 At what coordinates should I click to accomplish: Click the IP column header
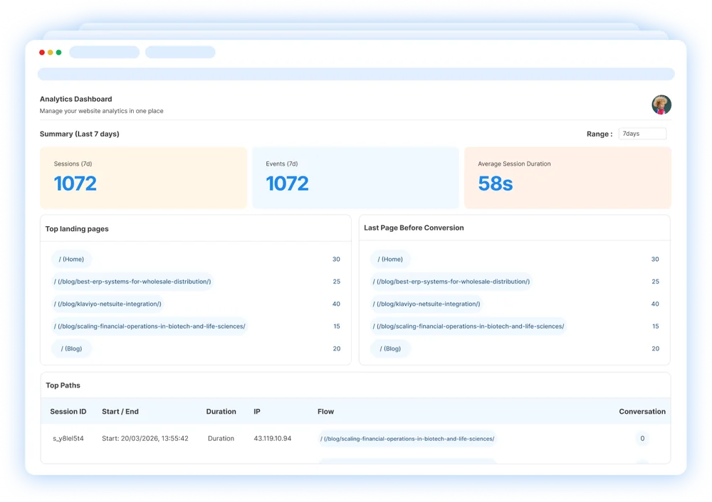tap(257, 412)
